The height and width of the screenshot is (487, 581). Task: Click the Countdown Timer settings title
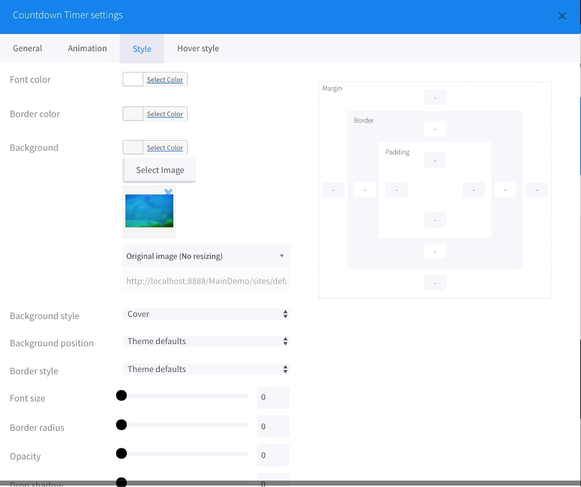coord(68,15)
